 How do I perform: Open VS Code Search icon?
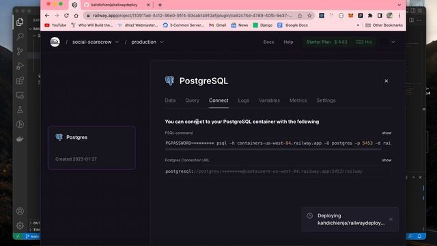click(20, 36)
